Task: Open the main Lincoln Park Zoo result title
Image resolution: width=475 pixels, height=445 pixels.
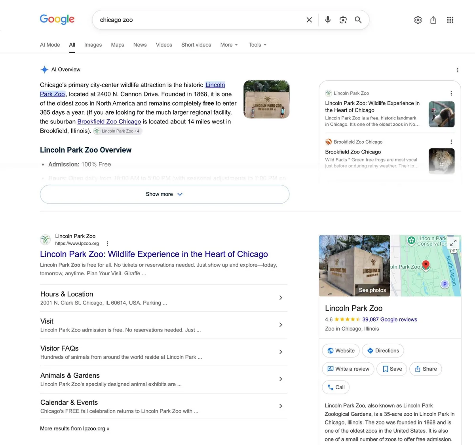Action: (x=154, y=254)
